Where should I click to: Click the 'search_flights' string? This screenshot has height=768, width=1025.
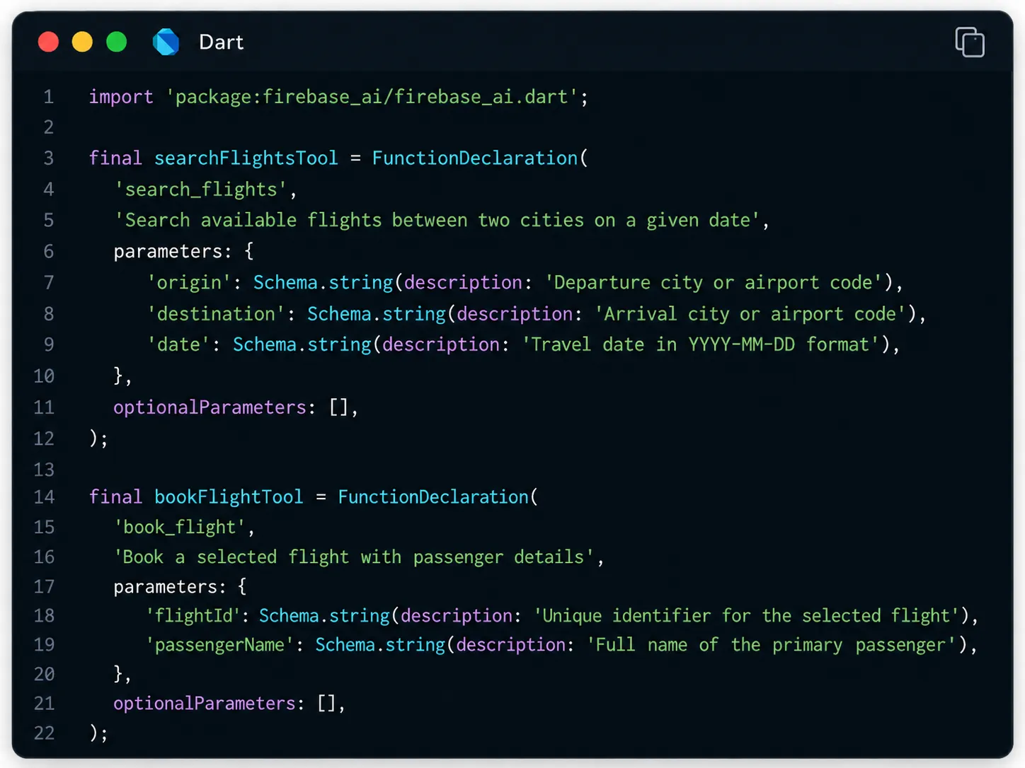tap(201, 190)
